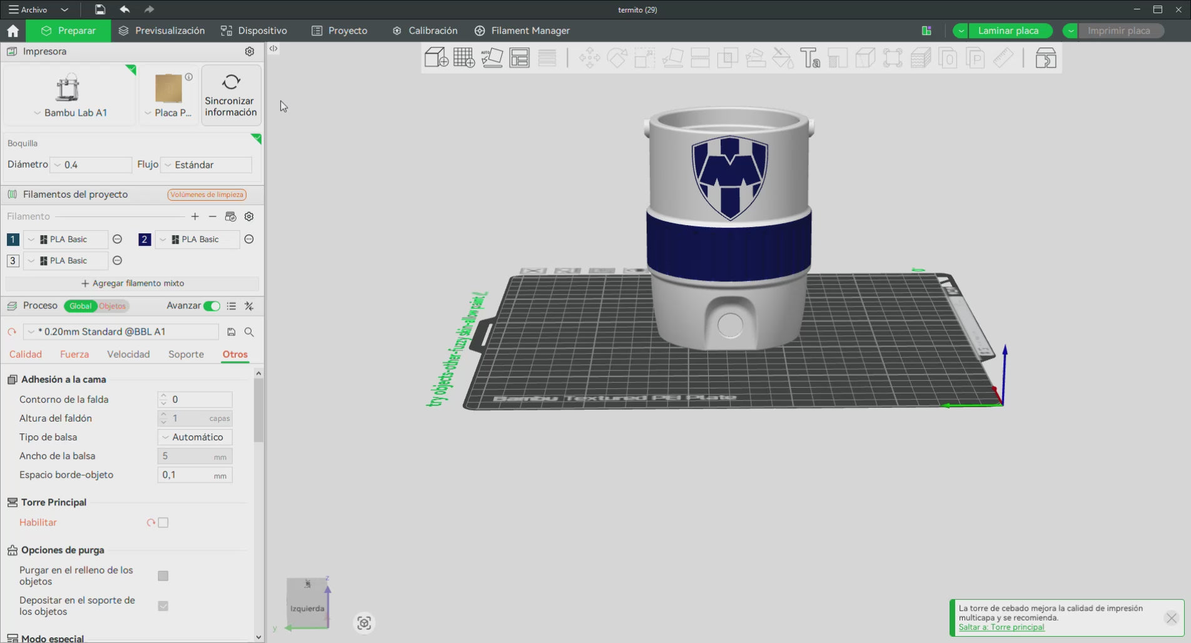Follow the Saltar a: Torre principal link
Image resolution: width=1191 pixels, height=643 pixels.
1001,627
